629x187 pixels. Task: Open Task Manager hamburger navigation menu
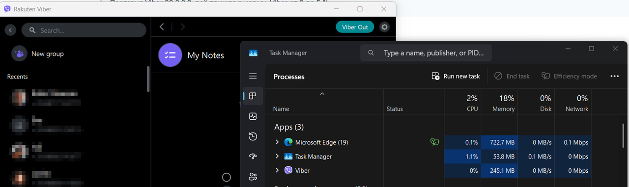[253, 76]
